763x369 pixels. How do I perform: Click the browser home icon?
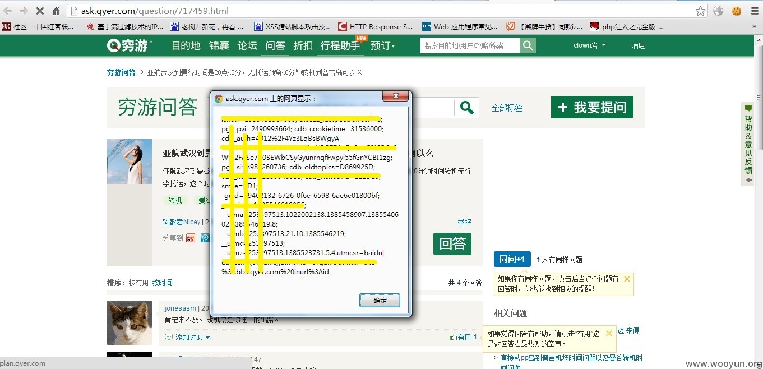coord(57,11)
